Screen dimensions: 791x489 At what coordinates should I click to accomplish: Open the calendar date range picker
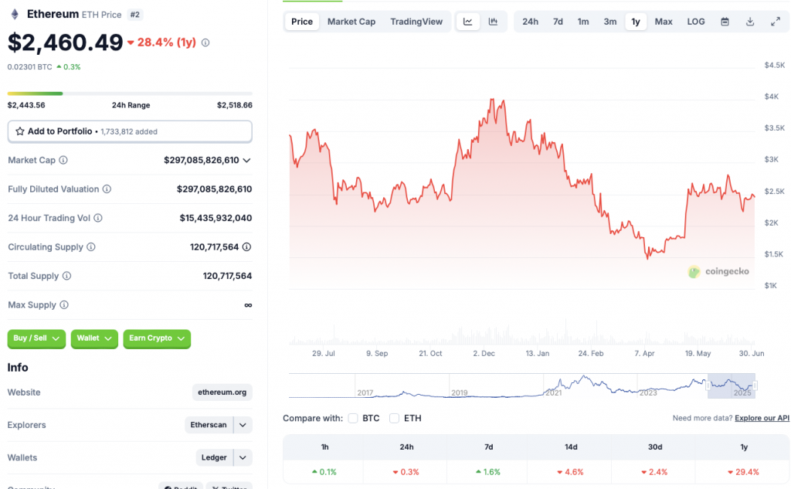point(725,22)
